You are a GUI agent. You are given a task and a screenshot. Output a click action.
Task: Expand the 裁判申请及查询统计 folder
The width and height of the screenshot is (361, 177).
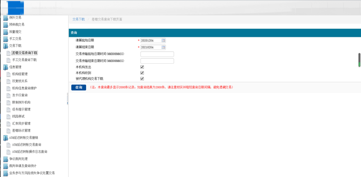[x=5, y=166]
